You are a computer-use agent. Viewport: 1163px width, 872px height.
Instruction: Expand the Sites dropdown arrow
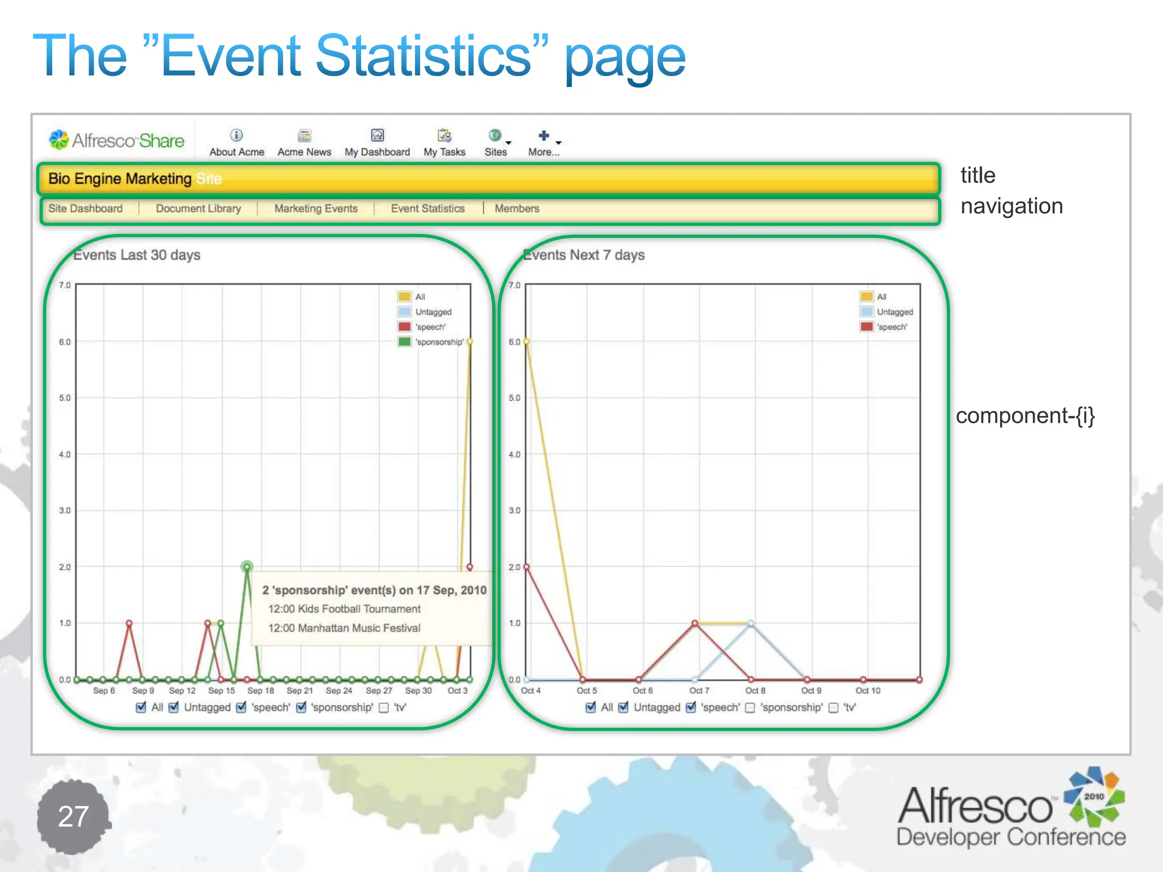pyautogui.click(x=509, y=142)
